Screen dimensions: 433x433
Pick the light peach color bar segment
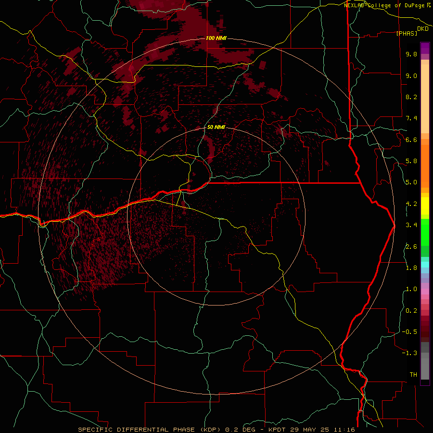[425, 99]
